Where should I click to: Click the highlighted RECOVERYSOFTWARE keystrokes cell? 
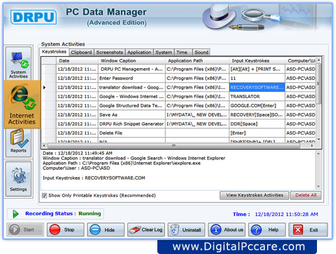(x=257, y=87)
